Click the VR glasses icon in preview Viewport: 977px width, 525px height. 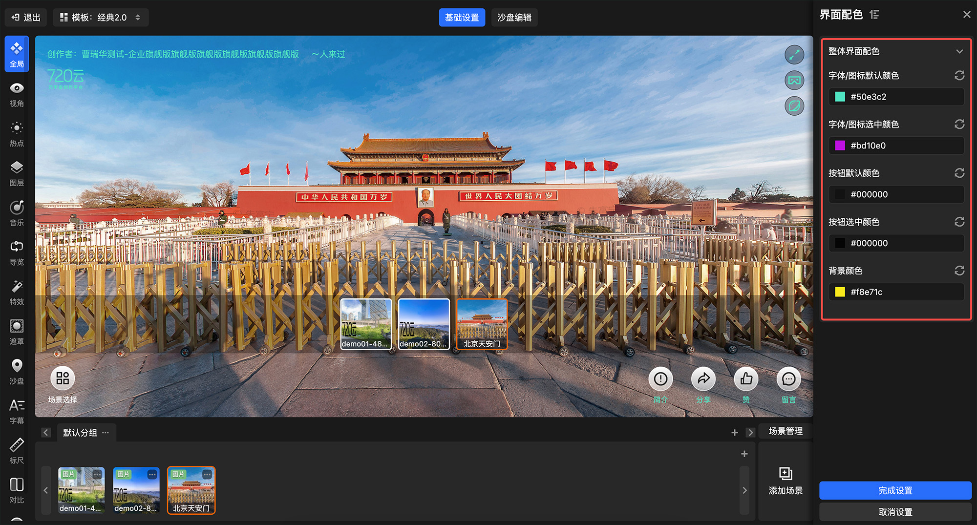click(x=794, y=80)
